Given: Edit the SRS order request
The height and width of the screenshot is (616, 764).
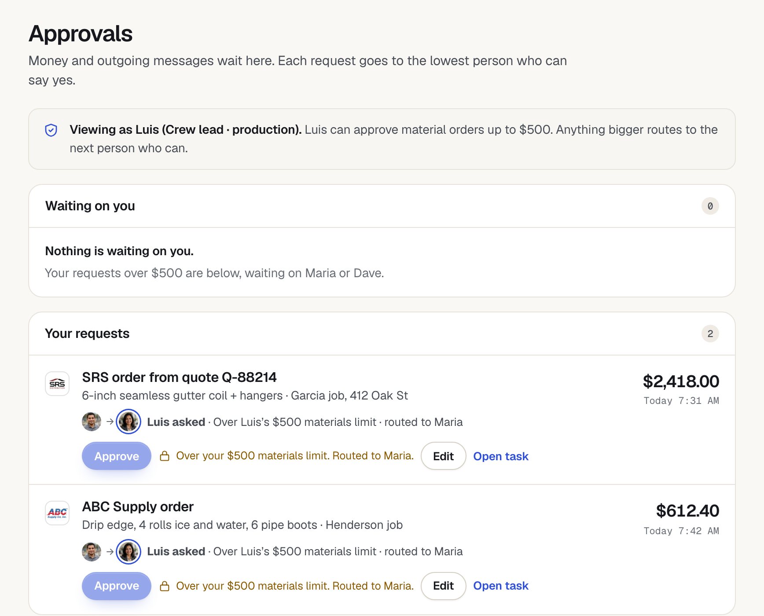Looking at the screenshot, I should [443, 456].
